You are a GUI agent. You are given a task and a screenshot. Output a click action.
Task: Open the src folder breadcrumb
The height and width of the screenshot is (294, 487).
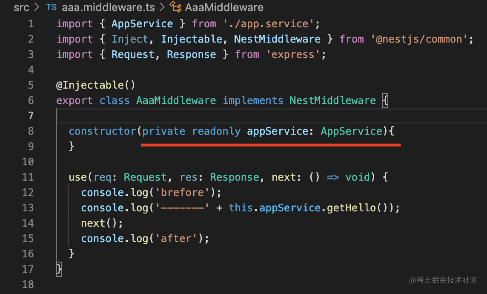pyautogui.click(x=21, y=8)
